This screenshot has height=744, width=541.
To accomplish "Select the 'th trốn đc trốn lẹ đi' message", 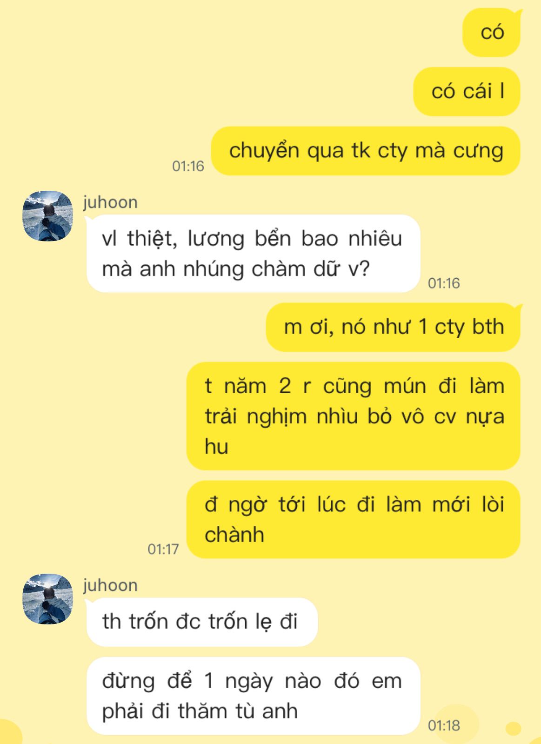I will tap(201, 622).
